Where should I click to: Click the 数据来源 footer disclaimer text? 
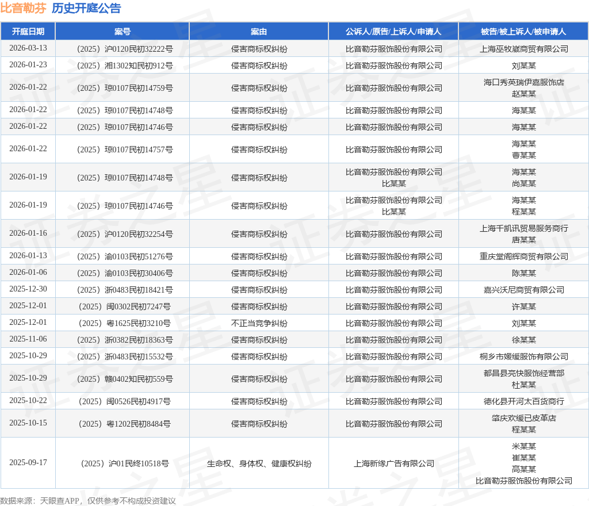coord(88,501)
